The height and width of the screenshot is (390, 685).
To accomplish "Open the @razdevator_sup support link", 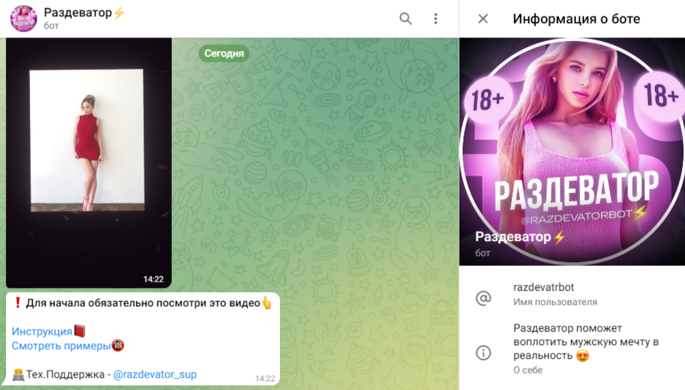I will click(x=155, y=374).
